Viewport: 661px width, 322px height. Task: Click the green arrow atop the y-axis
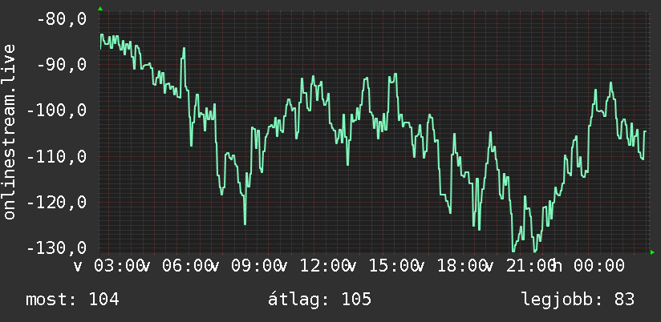pyautogui.click(x=100, y=9)
